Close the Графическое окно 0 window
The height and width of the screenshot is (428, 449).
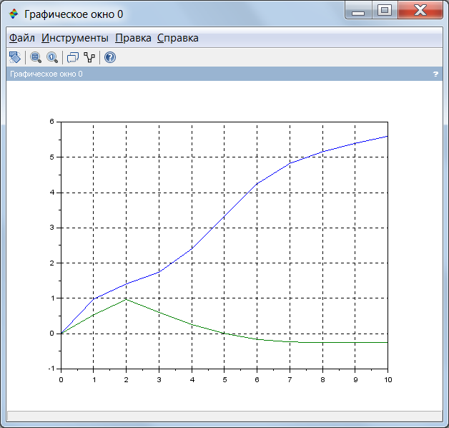tap(420, 11)
